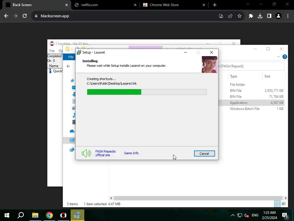Screen dimensions: 294x221
Task: Switch to the Black Screen tab
Action: pos(36,5)
